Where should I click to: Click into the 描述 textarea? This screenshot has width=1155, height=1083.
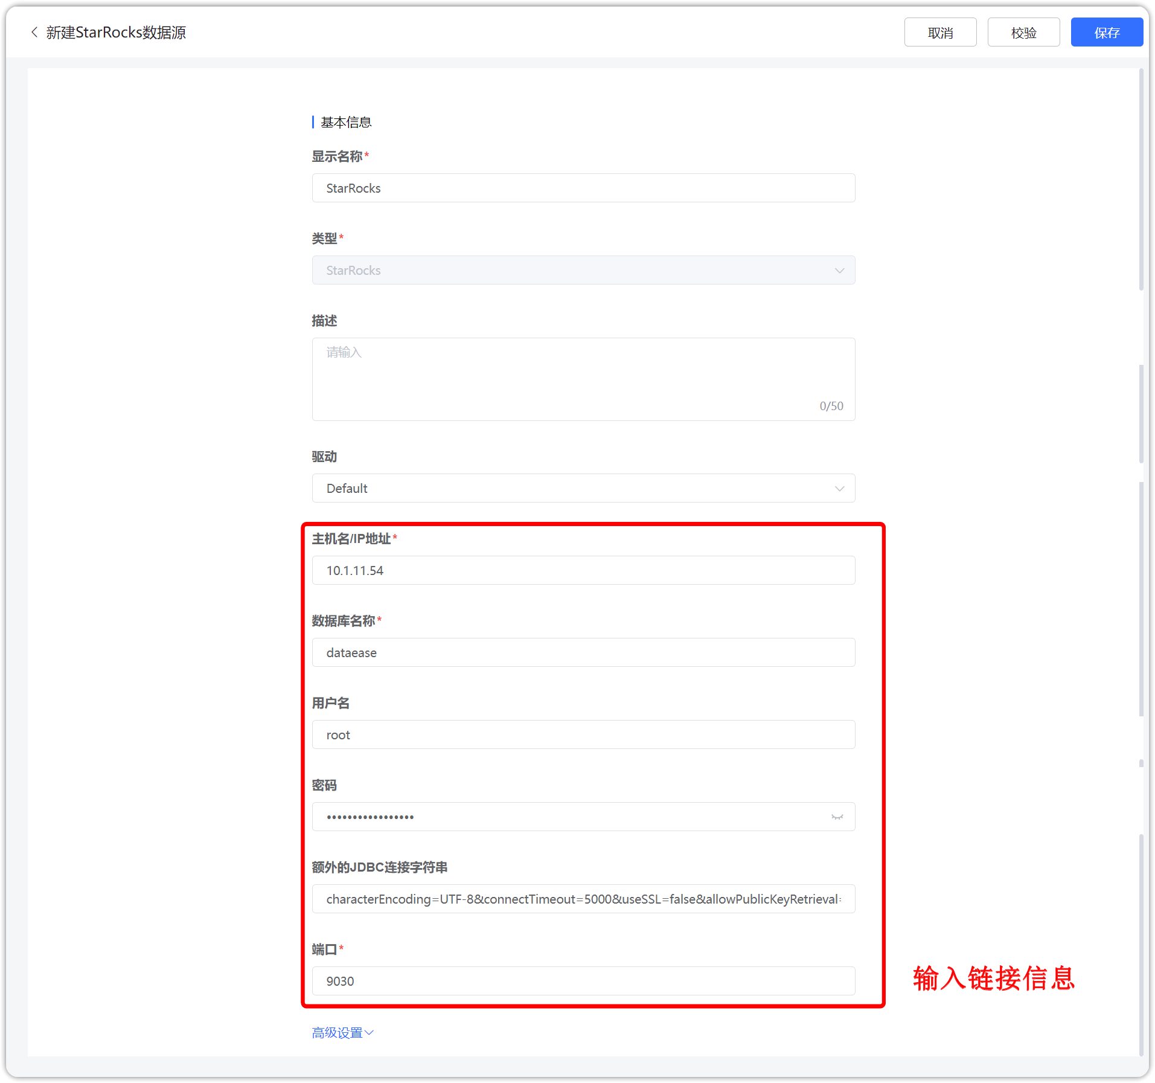click(583, 379)
